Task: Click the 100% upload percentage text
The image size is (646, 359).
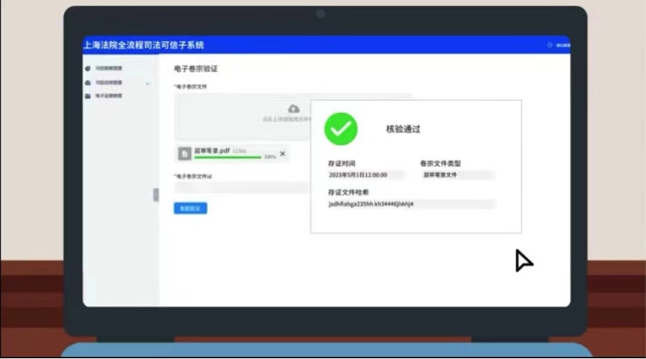Action: pyautogui.click(x=270, y=157)
